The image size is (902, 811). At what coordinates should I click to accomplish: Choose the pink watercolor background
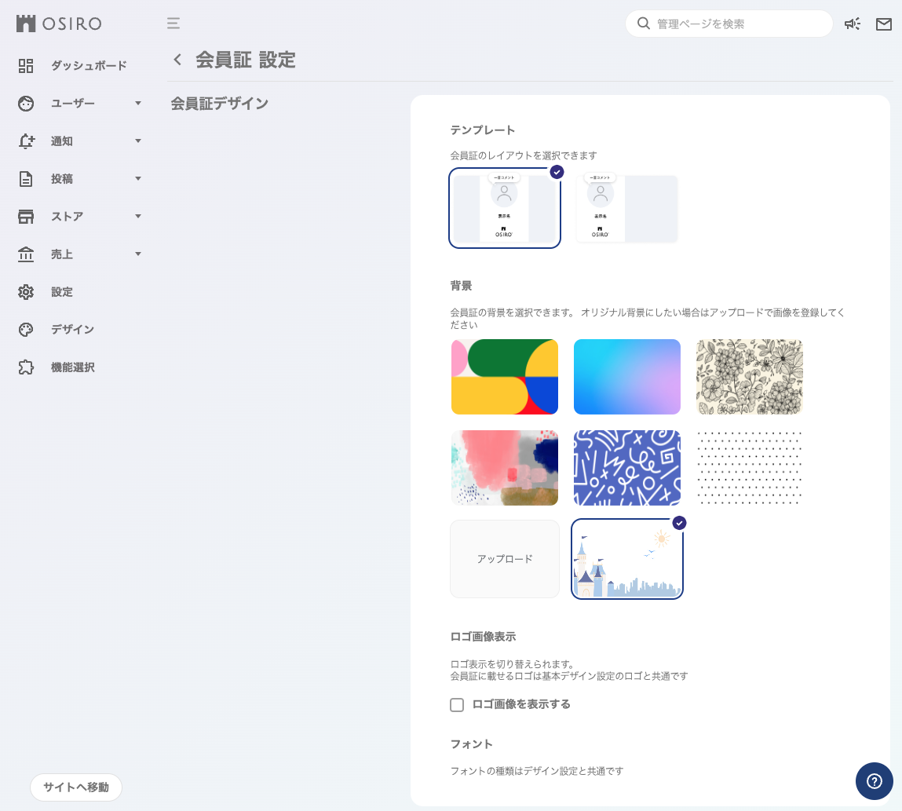[x=505, y=468]
